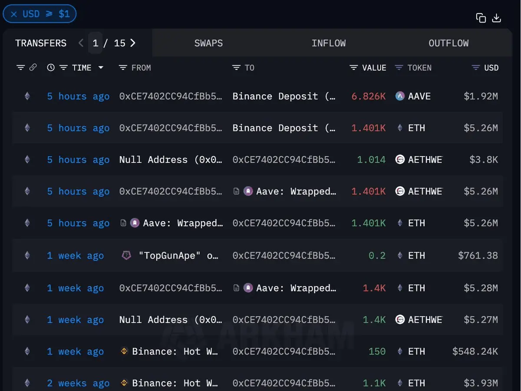Click the AAVE token icon
This screenshot has height=391, width=521.
400,96
